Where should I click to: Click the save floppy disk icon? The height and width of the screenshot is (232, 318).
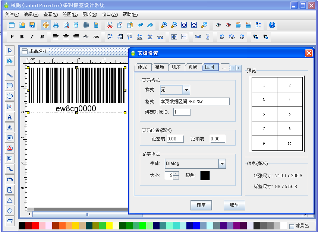coord(32,25)
